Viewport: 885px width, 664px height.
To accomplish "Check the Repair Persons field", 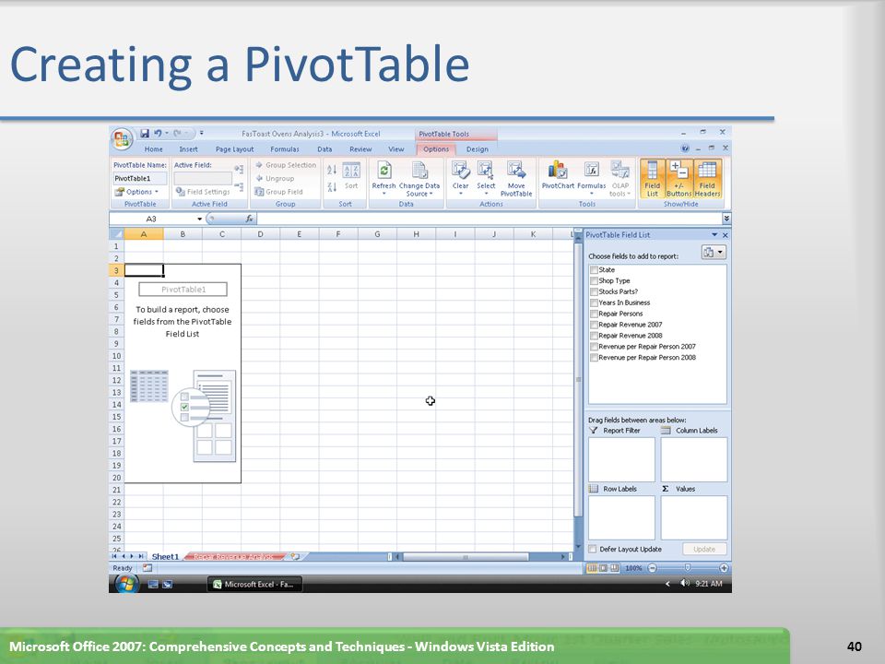I will point(594,314).
